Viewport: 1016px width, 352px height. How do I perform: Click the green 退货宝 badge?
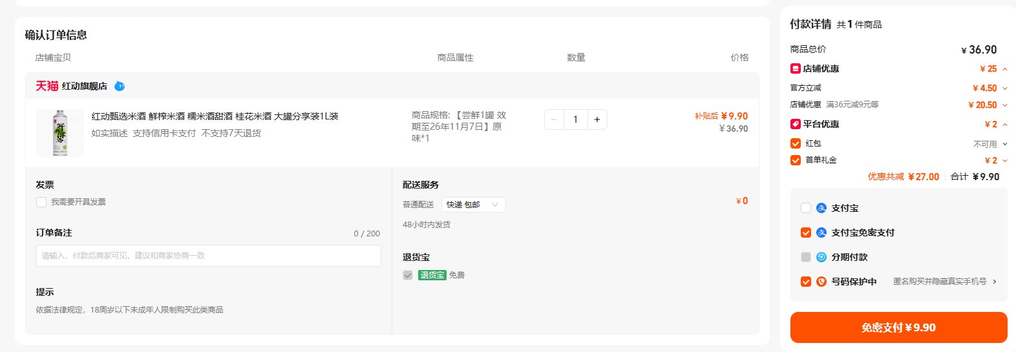click(x=432, y=275)
